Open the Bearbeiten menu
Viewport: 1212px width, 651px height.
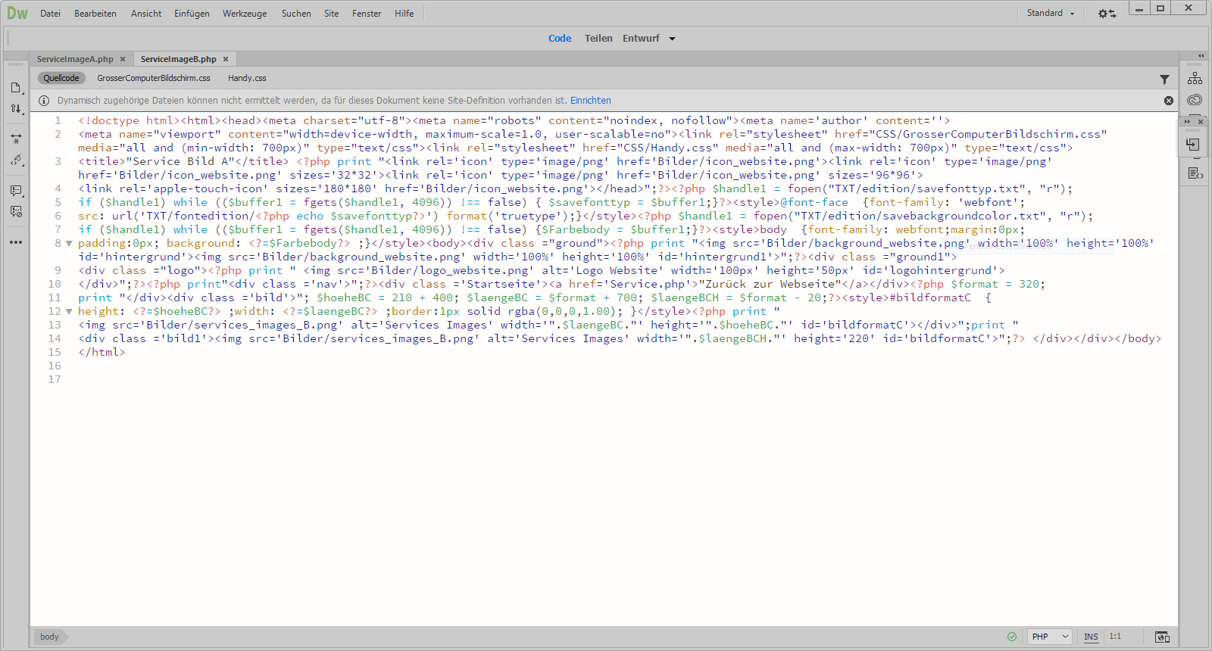click(x=95, y=14)
